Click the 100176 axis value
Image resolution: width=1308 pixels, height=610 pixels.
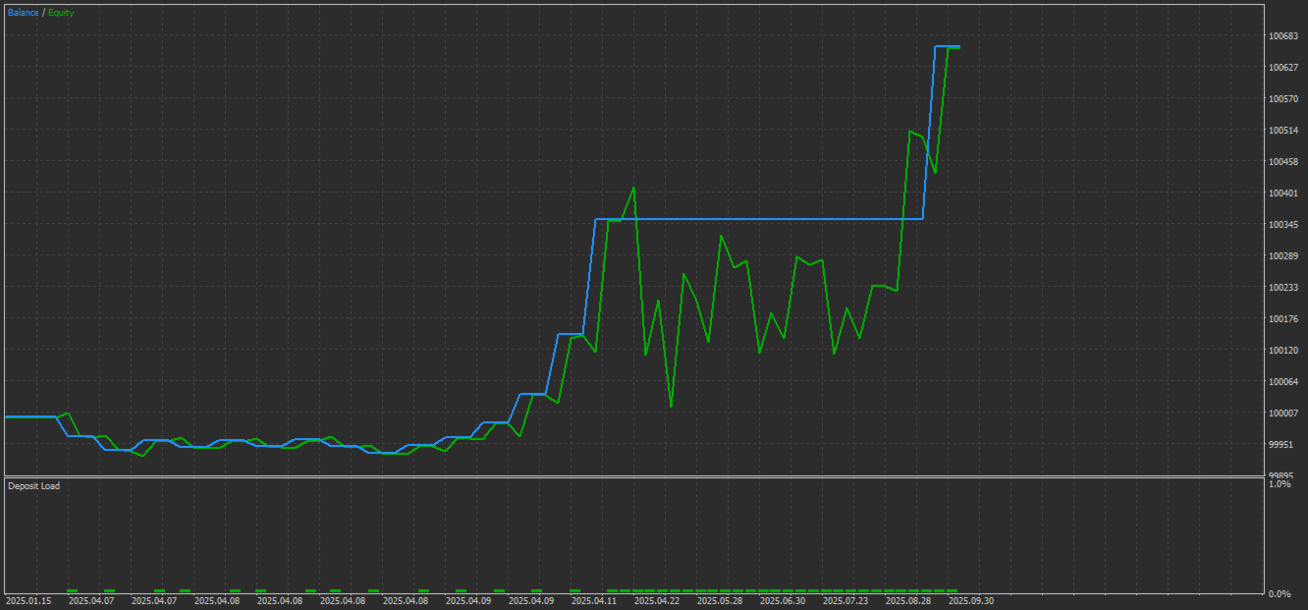(x=1282, y=319)
